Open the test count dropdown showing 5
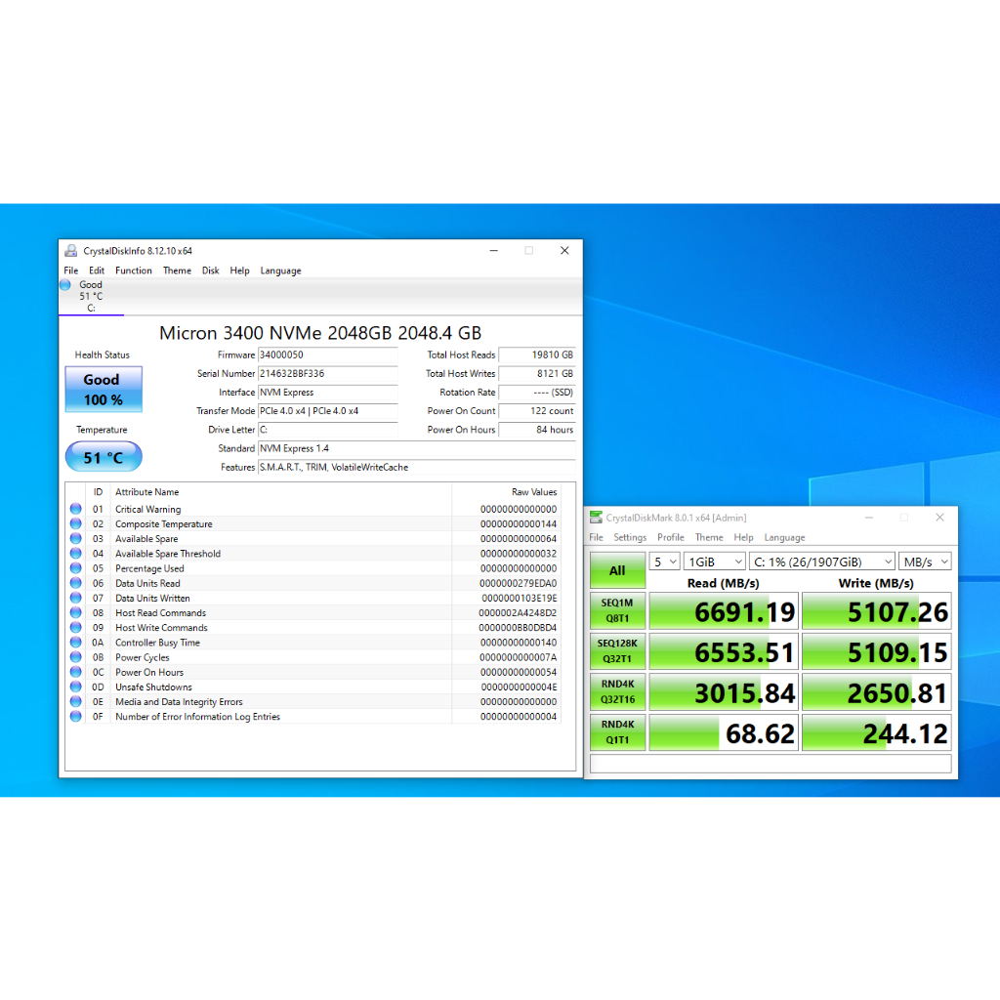The height and width of the screenshot is (1000, 1000). click(664, 562)
